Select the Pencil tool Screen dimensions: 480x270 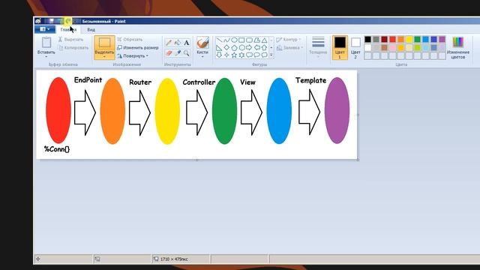pyautogui.click(x=169, y=43)
